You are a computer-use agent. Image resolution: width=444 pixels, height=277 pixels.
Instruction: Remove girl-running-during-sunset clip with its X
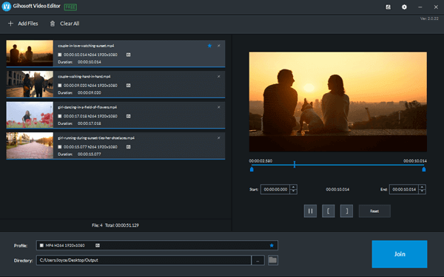coord(218,138)
